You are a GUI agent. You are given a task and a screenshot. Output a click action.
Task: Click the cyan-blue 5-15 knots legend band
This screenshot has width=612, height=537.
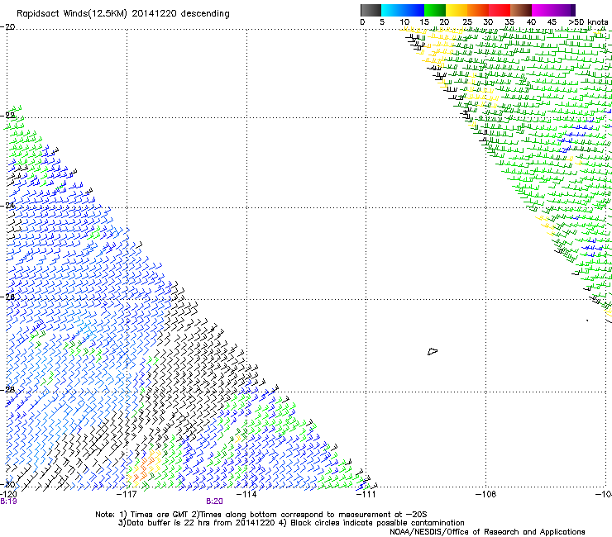pos(403,10)
